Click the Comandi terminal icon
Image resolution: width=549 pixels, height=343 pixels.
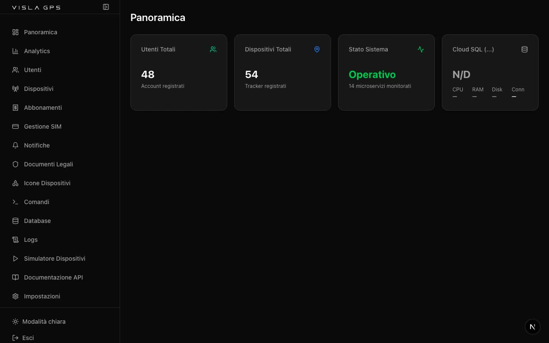point(15,202)
